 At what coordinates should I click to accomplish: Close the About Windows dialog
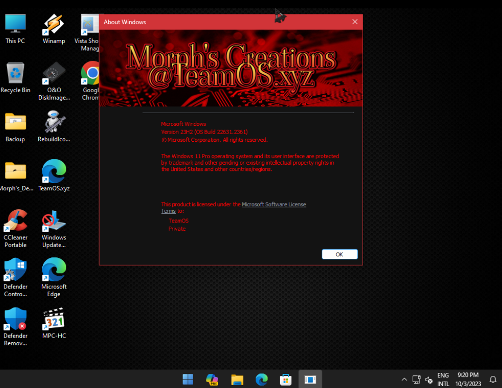(x=355, y=22)
